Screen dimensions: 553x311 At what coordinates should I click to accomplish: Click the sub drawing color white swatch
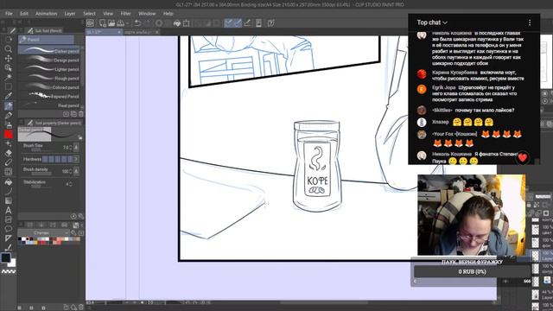coord(12,263)
